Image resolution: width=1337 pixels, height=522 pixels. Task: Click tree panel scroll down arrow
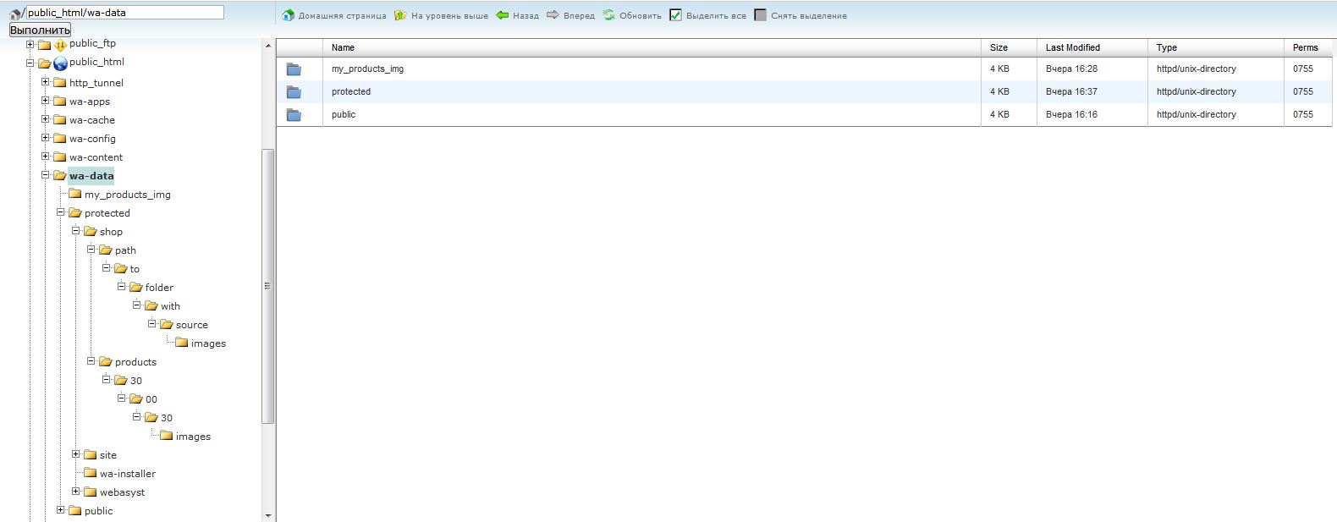pos(268,515)
